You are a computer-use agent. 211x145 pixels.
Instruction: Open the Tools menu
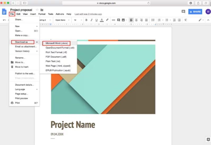51,14
